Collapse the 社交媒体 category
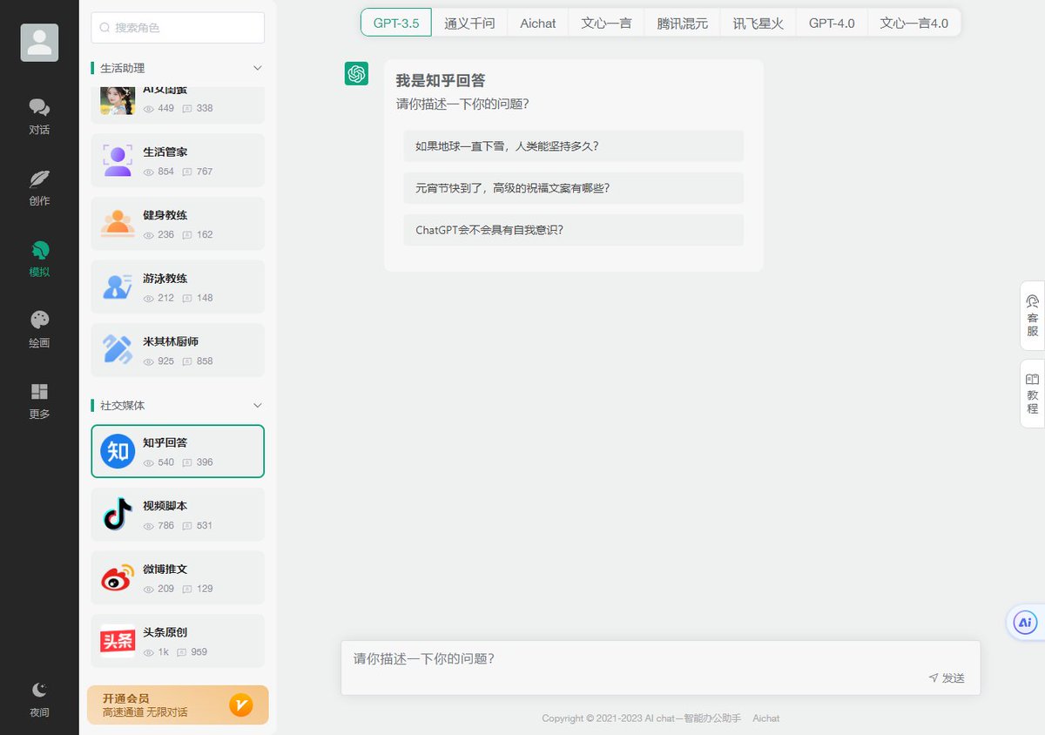The image size is (1045, 735). click(x=257, y=406)
